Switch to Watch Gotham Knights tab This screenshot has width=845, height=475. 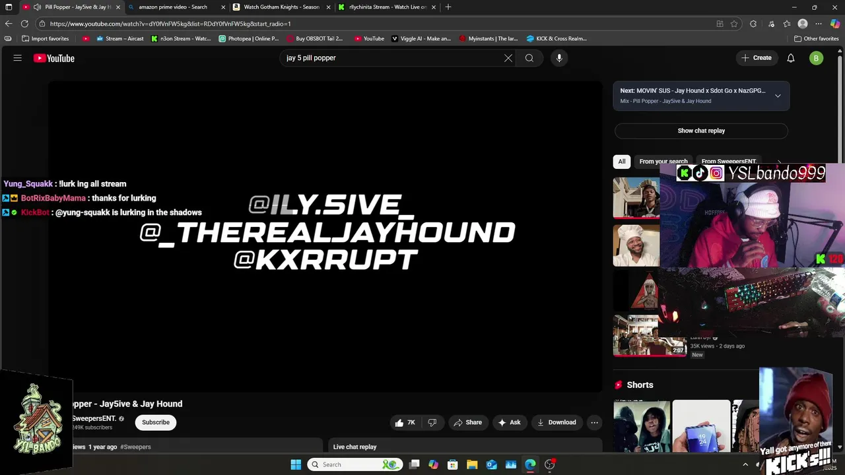click(281, 7)
